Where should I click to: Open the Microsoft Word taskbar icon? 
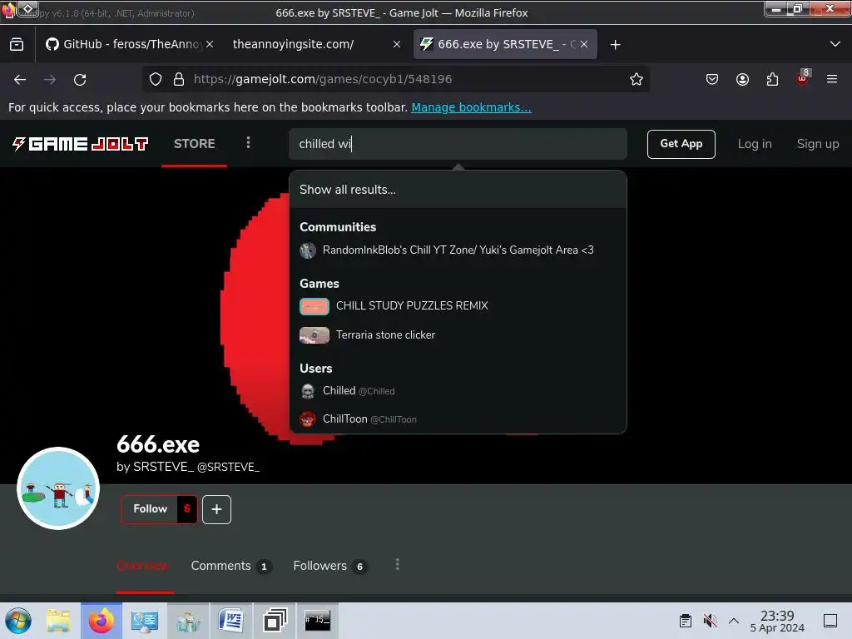point(231,621)
